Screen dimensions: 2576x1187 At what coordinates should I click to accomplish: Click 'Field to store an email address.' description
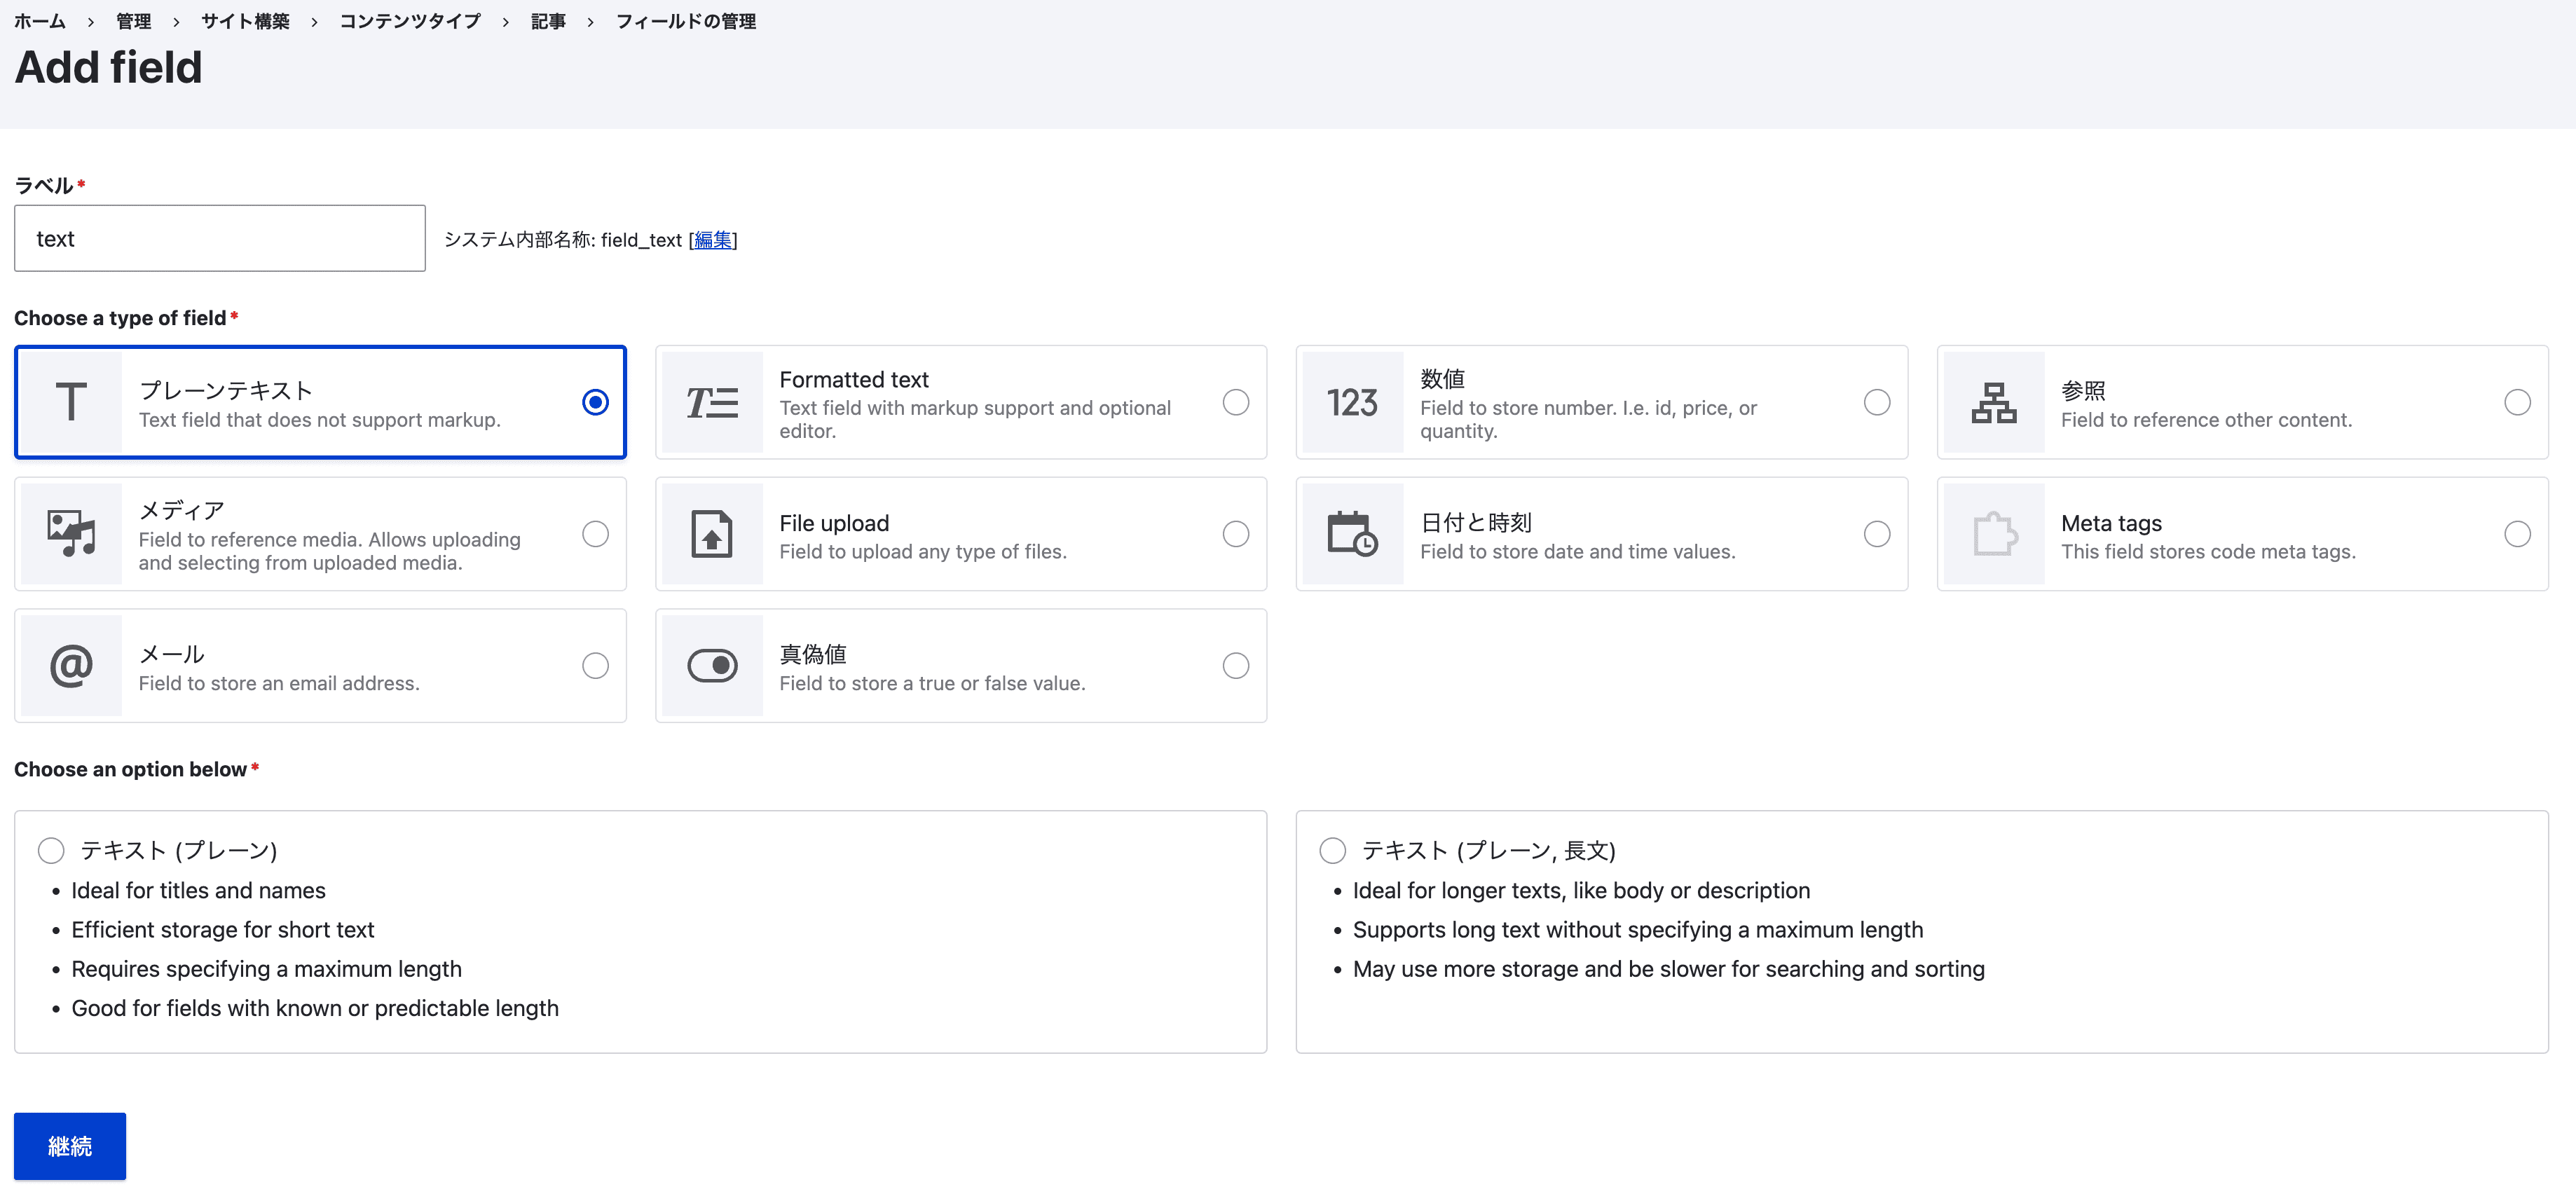pos(279,684)
